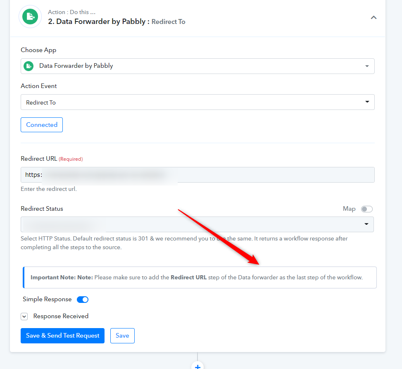The width and height of the screenshot is (402, 369).
Task: Open the Redirect Status dropdown
Action: (197, 224)
